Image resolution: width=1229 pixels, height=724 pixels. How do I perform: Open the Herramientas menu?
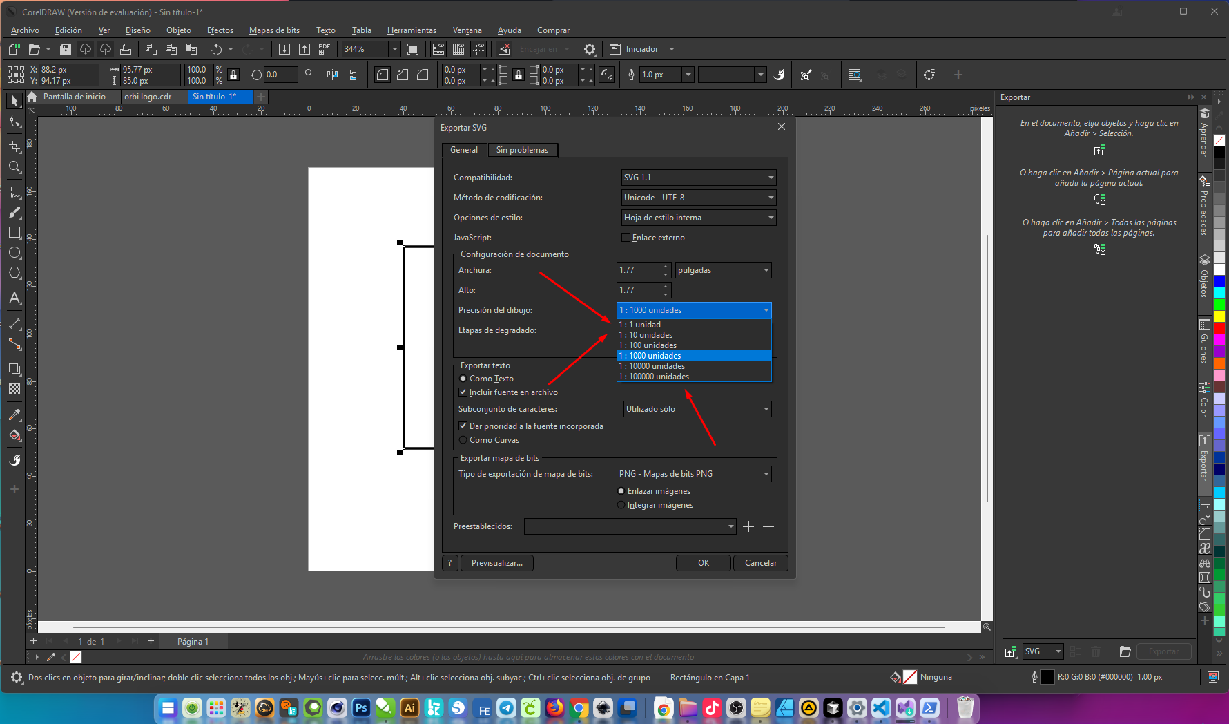(x=412, y=30)
